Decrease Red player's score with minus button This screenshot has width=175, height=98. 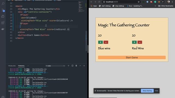[140, 42]
